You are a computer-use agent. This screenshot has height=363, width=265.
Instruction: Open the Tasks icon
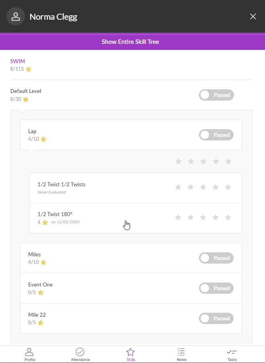(x=232, y=352)
